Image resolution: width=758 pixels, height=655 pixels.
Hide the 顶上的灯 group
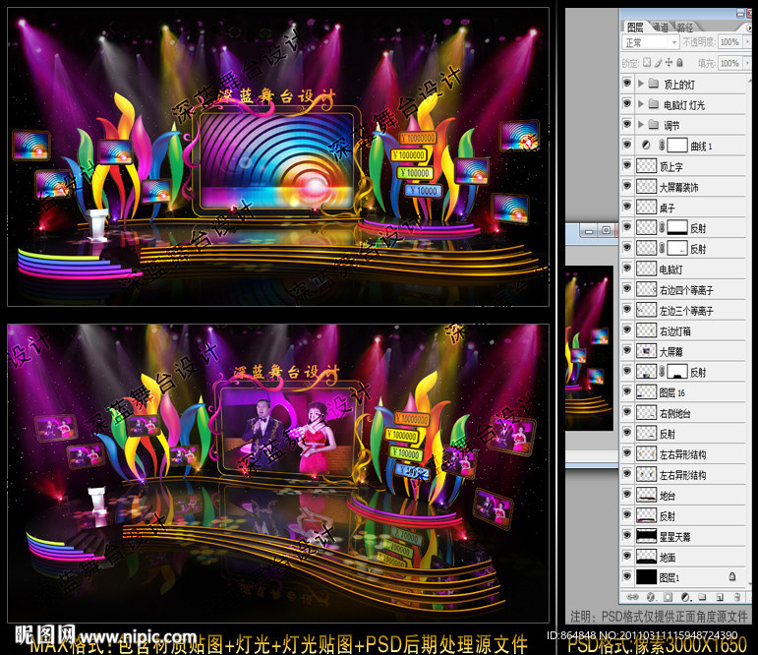(x=627, y=84)
